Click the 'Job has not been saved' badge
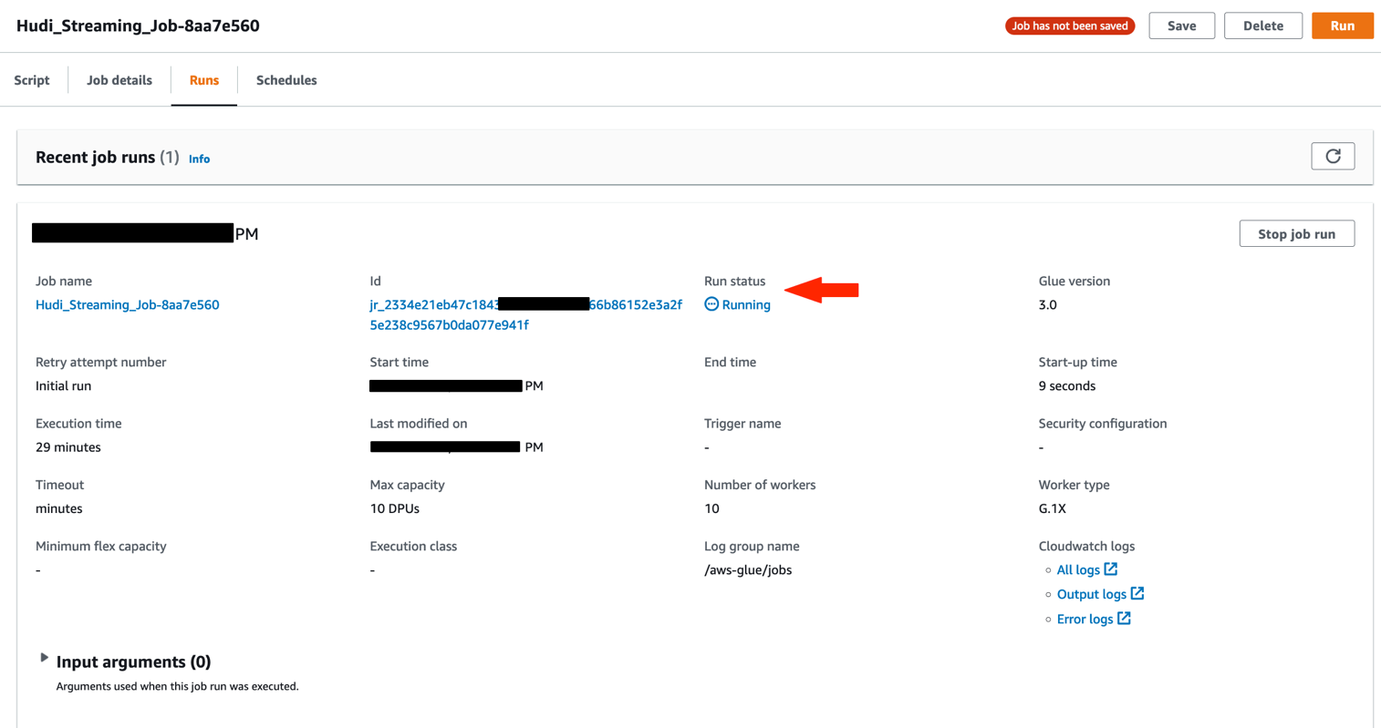Viewport: 1381px width, 728px height. point(1070,26)
